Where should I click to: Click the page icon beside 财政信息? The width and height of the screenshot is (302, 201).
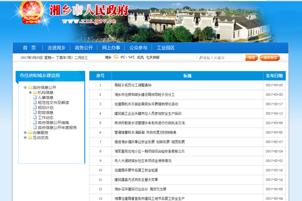tap(35, 113)
